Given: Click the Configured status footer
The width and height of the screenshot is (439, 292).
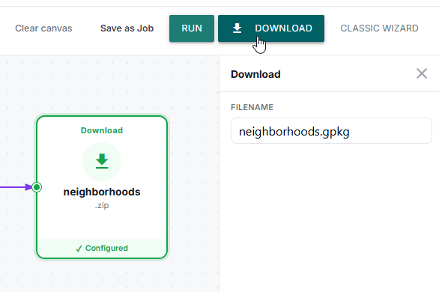Looking at the screenshot, I should point(102,249).
